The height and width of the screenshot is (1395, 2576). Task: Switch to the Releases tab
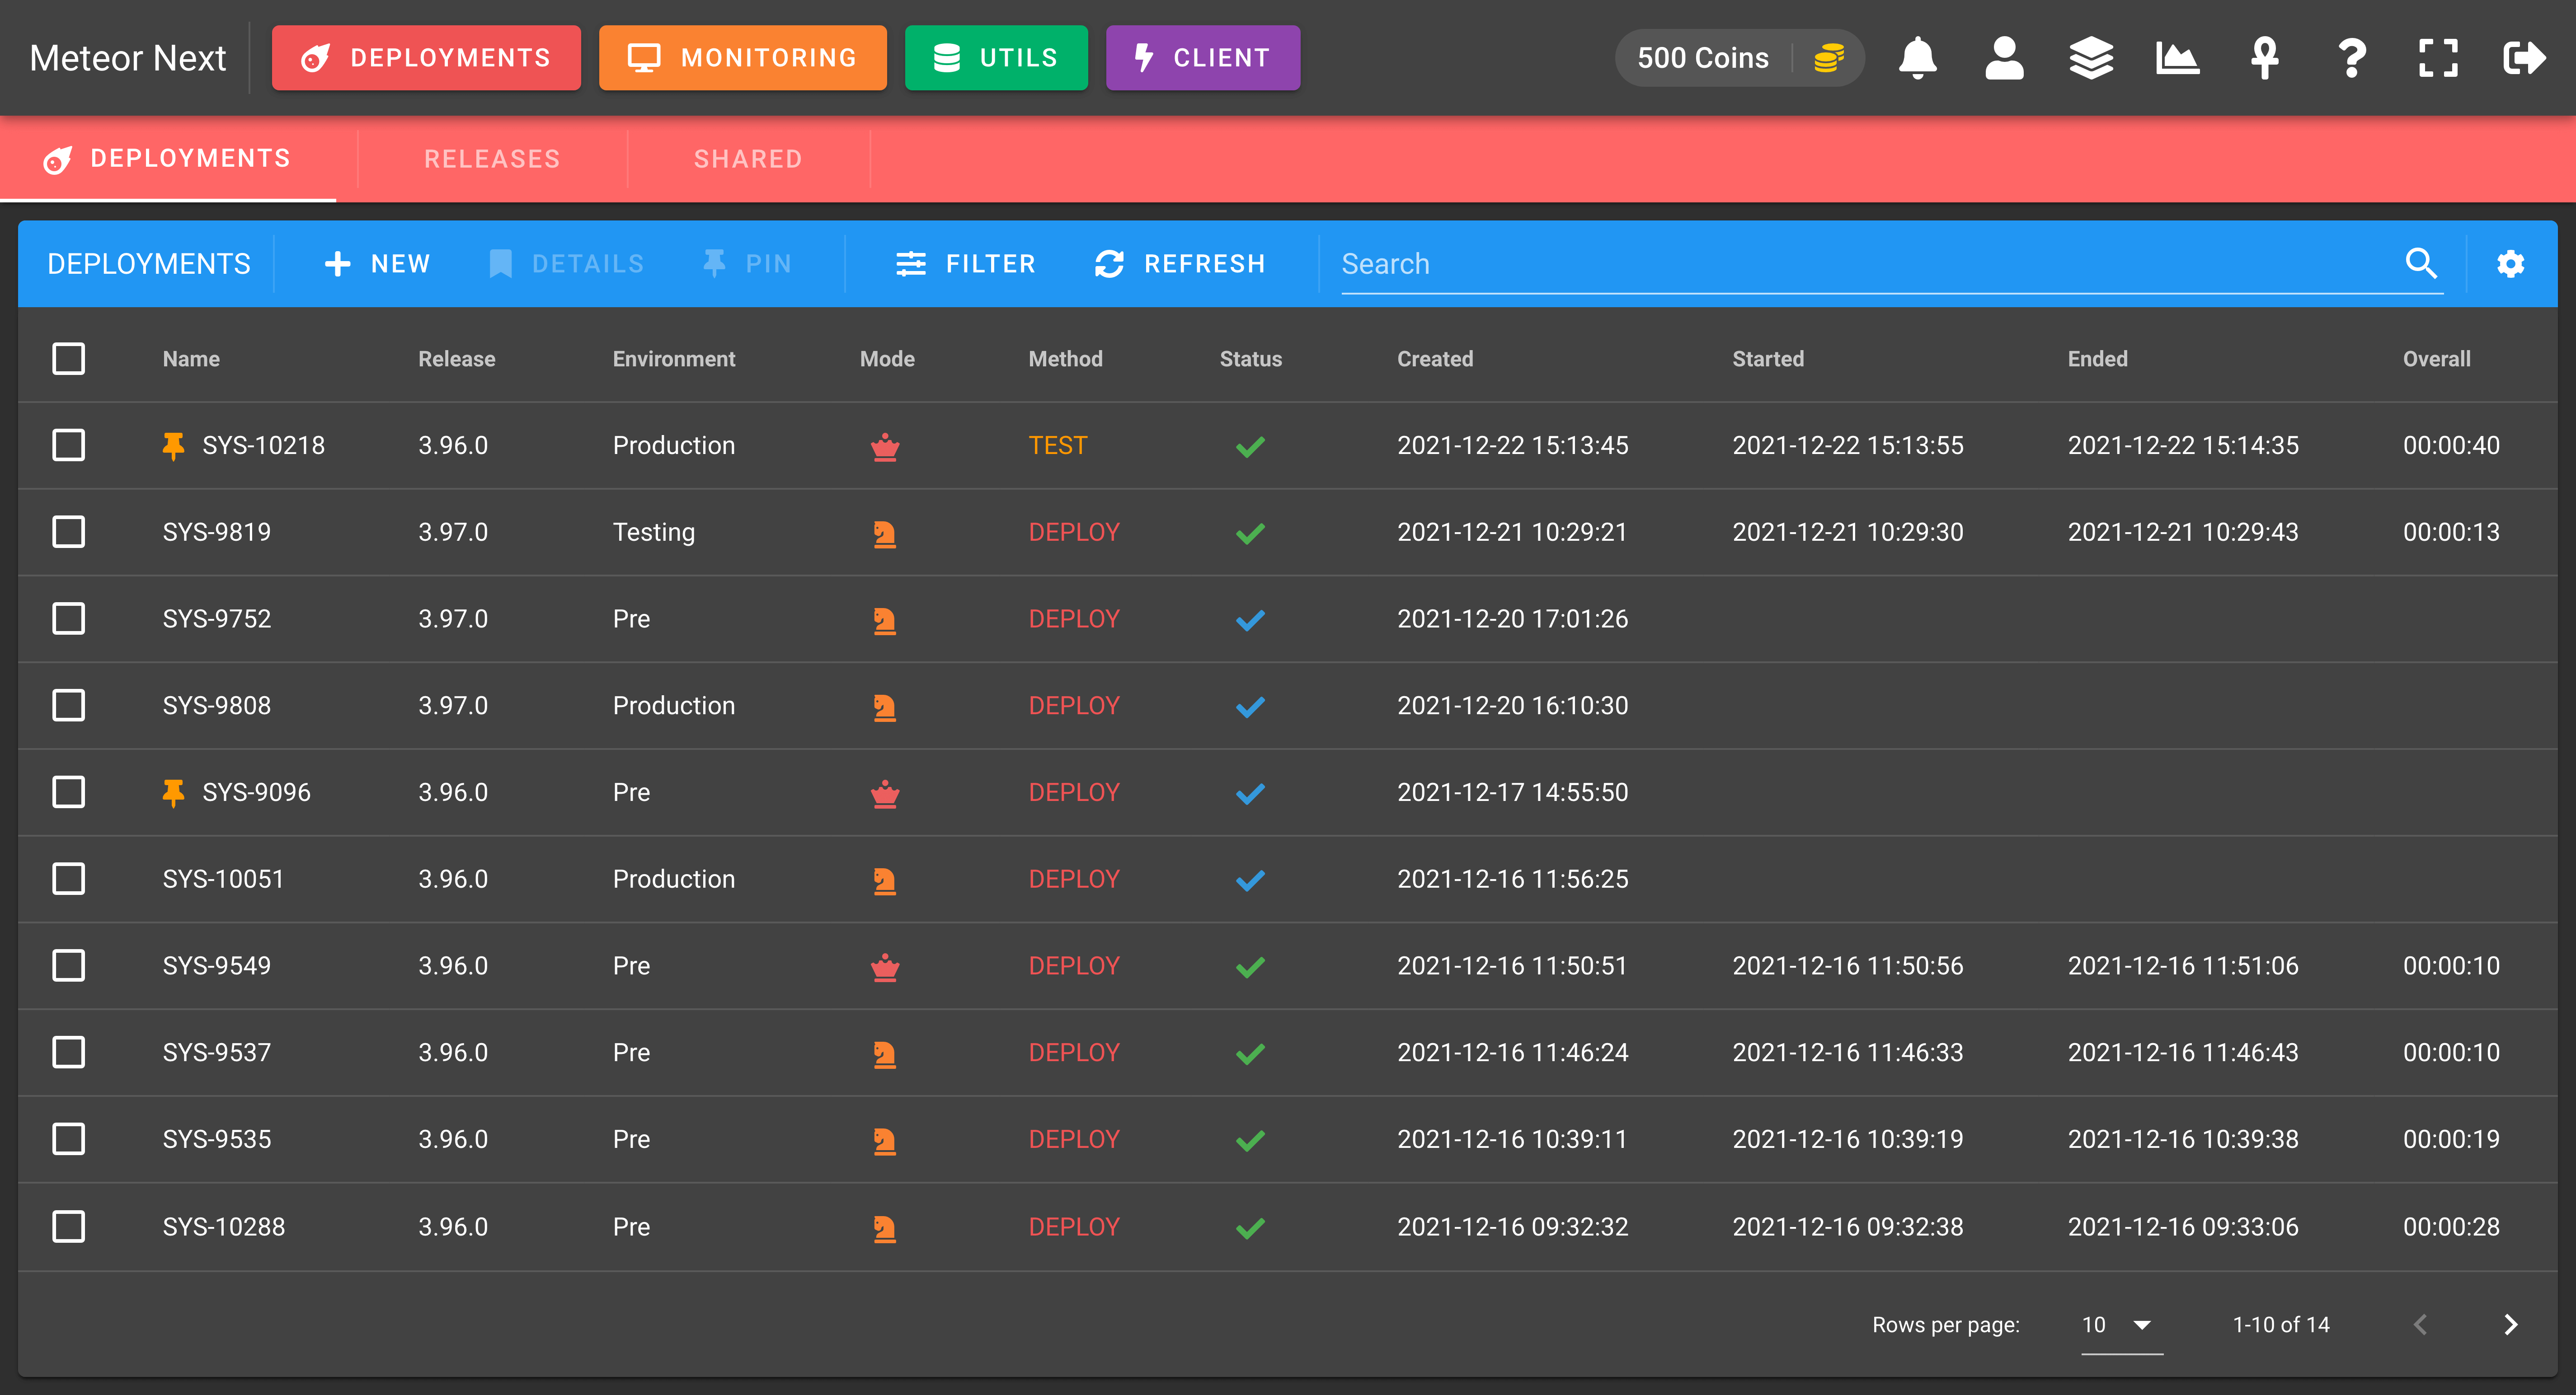[x=492, y=159]
